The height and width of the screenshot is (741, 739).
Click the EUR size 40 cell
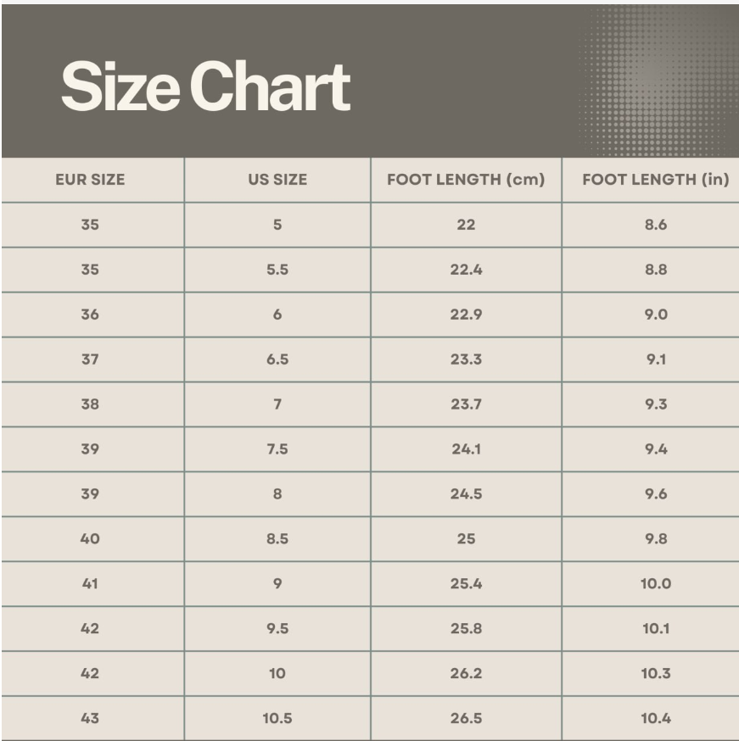[90, 539]
